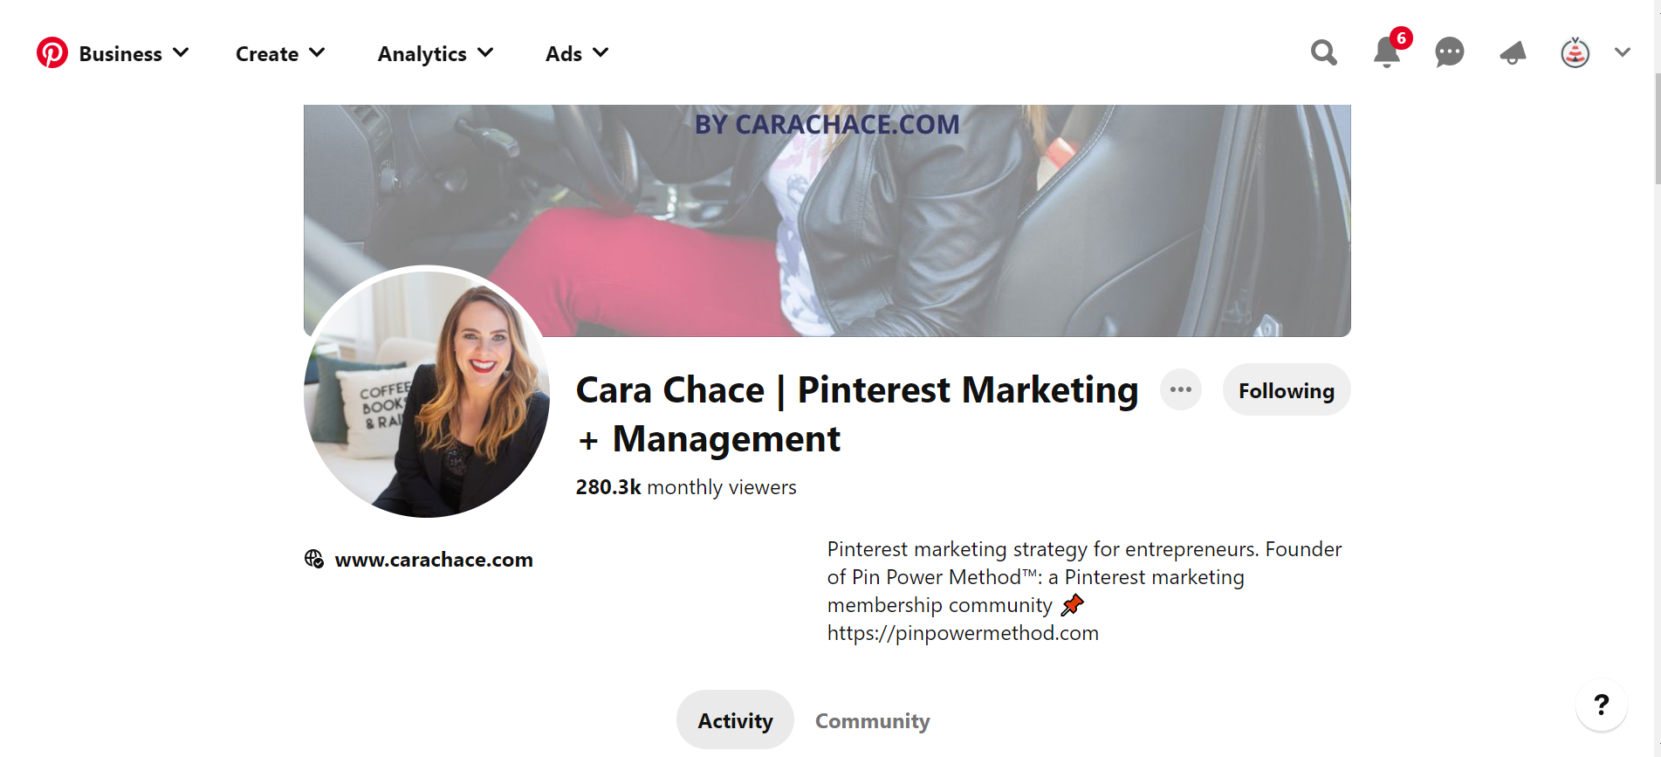Toggle the Following button

(1287, 390)
